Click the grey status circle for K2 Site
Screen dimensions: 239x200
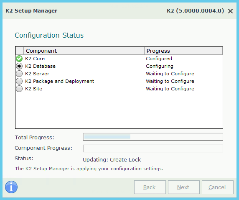click(x=19, y=89)
